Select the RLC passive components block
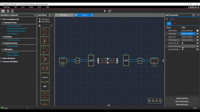This screenshot has height=112, width=200. [x=45, y=95]
